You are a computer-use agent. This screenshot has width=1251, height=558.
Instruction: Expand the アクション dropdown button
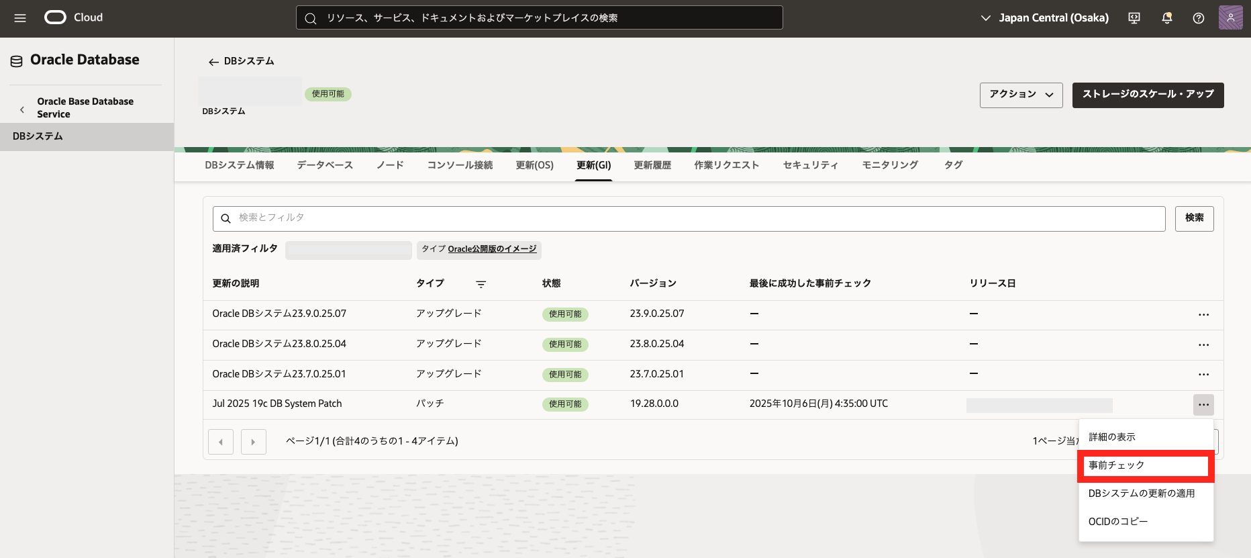click(1021, 95)
